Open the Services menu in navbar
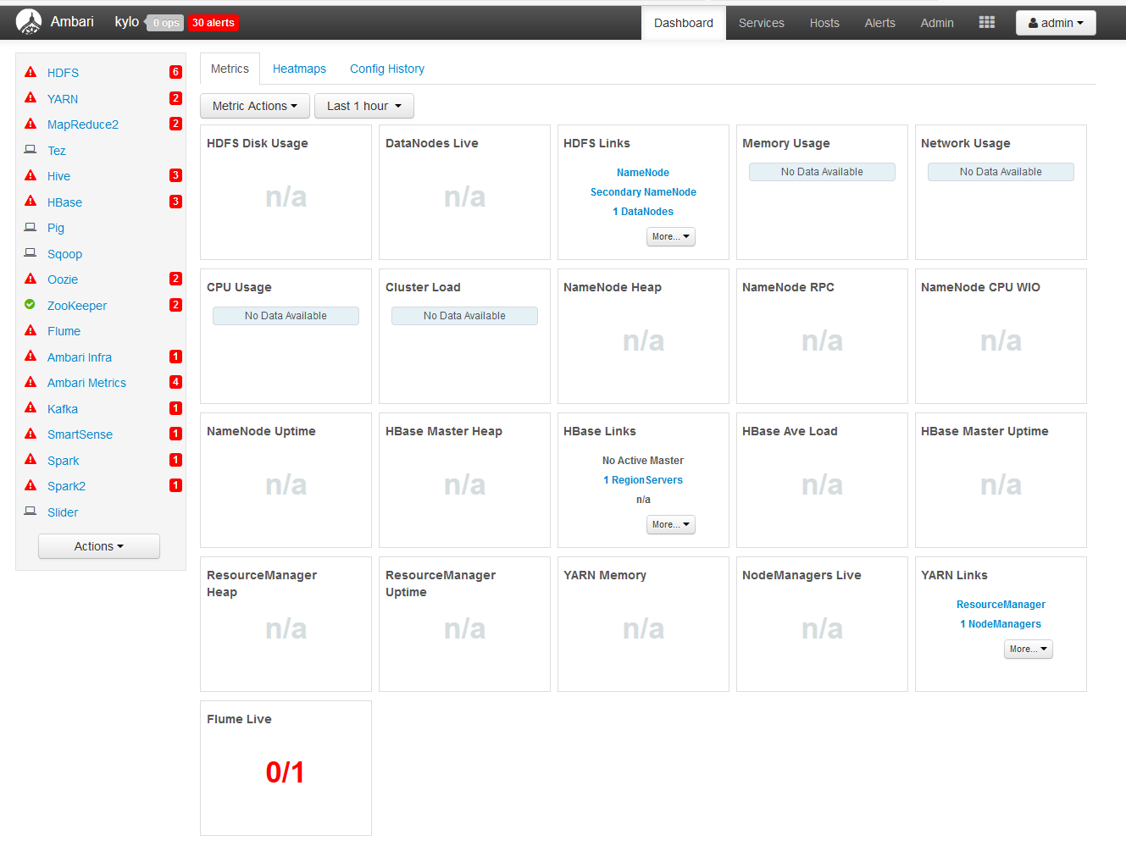Screen dimensions: 1126x863 pos(761,23)
